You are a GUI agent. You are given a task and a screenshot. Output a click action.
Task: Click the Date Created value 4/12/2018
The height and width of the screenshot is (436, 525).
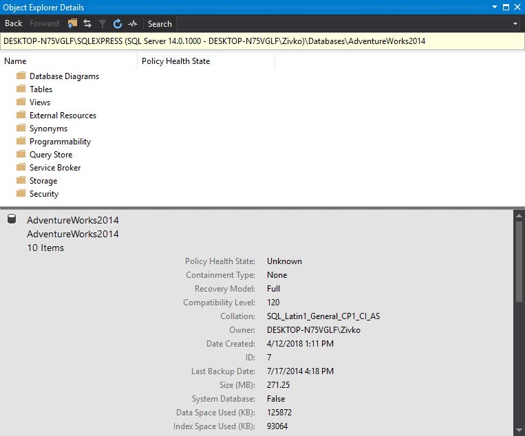(300, 344)
